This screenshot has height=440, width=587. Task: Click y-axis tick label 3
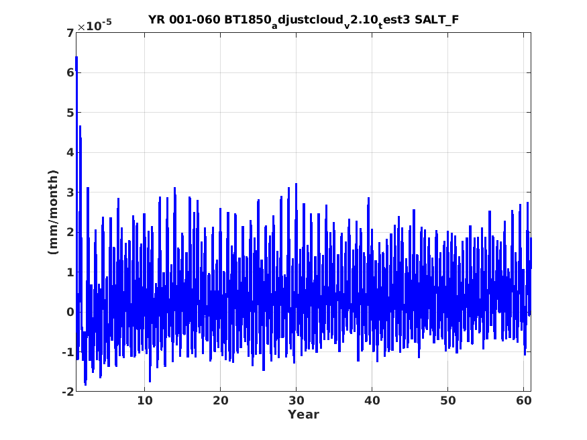[70, 192]
